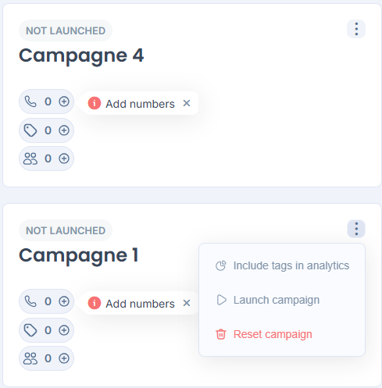This screenshot has width=382, height=388.
Task: Add a tag to Campagne 1
Action: 64,330
